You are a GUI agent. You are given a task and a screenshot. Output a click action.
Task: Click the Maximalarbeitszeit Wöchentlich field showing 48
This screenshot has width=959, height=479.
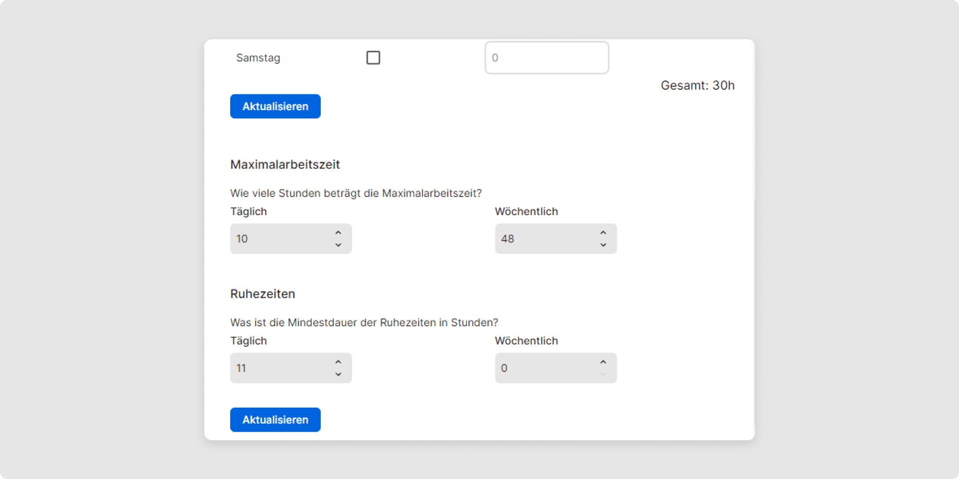555,239
